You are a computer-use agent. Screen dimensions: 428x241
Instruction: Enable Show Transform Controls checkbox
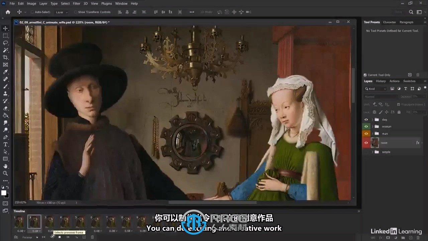click(x=75, y=12)
